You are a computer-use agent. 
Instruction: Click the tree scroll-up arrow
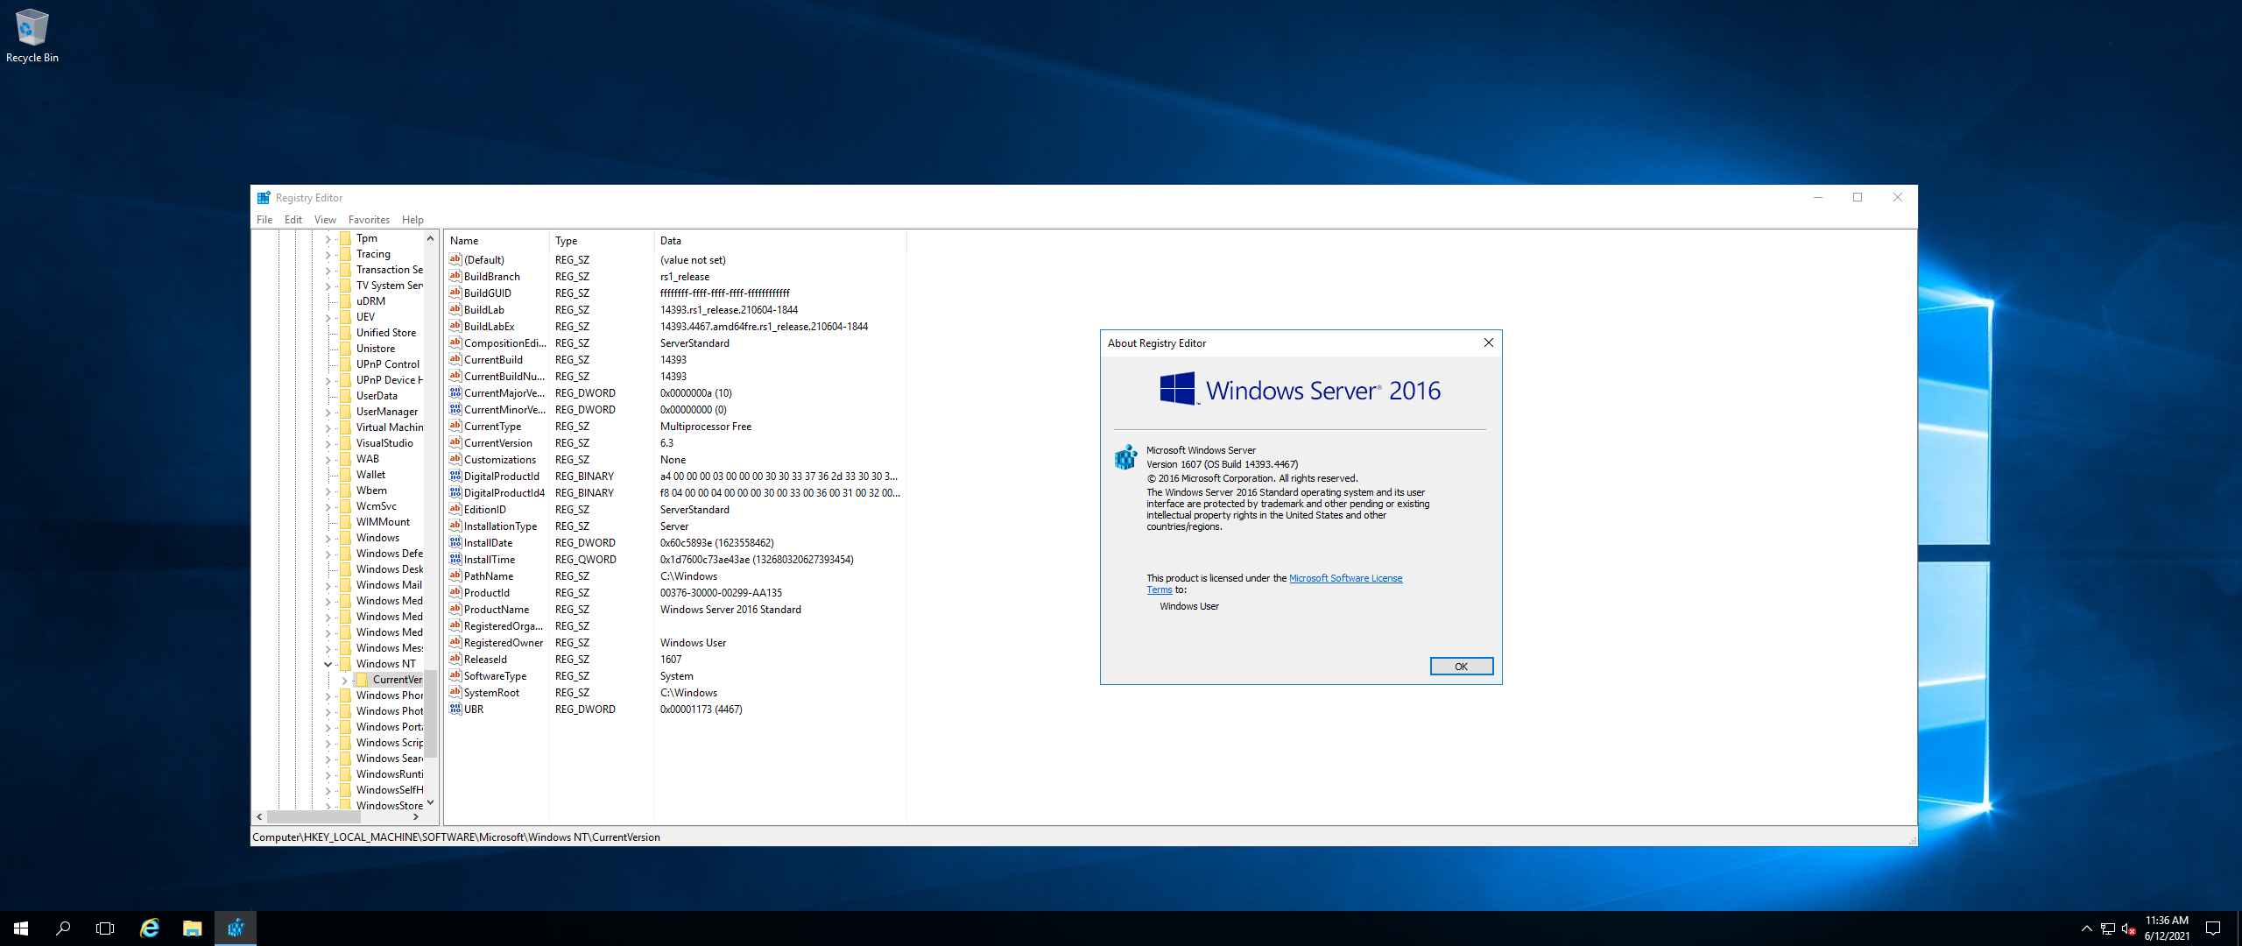[x=430, y=238]
